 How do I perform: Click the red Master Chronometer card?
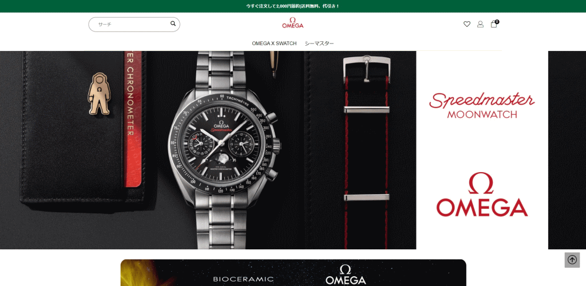(x=133, y=120)
